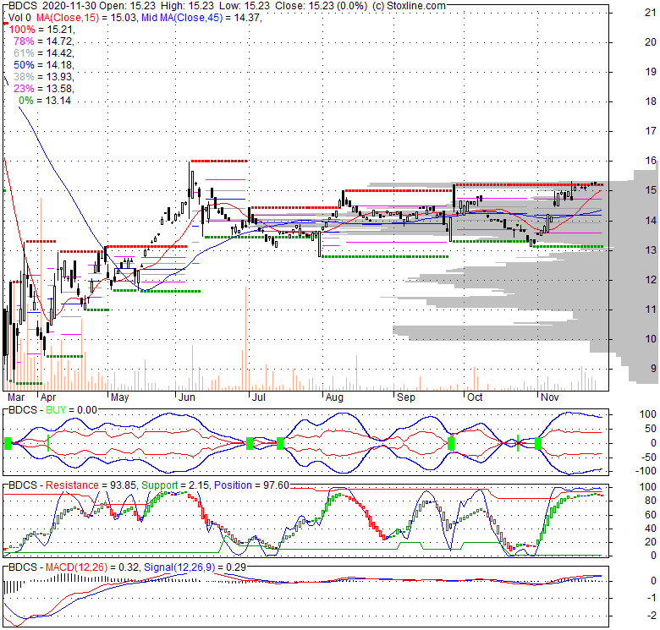The image size is (660, 630).
Task: Select the blue 'Mid MA(Close,45)' legend label
Action: click(182, 18)
